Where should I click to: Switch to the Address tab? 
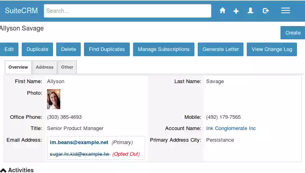tap(45, 67)
